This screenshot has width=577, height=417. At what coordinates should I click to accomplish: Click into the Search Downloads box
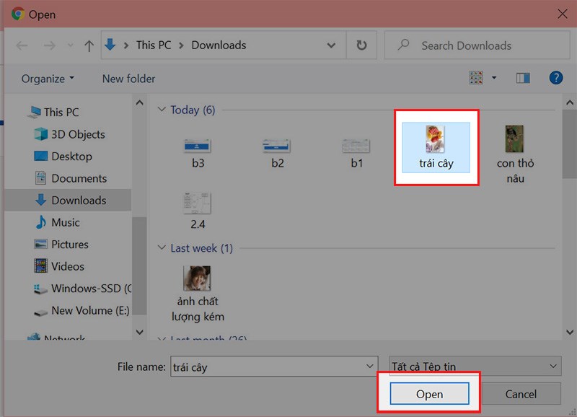coord(477,45)
